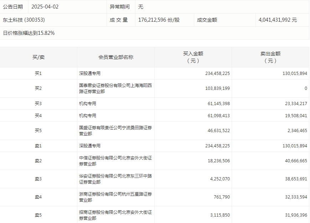This screenshot has height=223, width=310.
Task: Select sell amount 31,936,396
Action: click(x=296, y=215)
